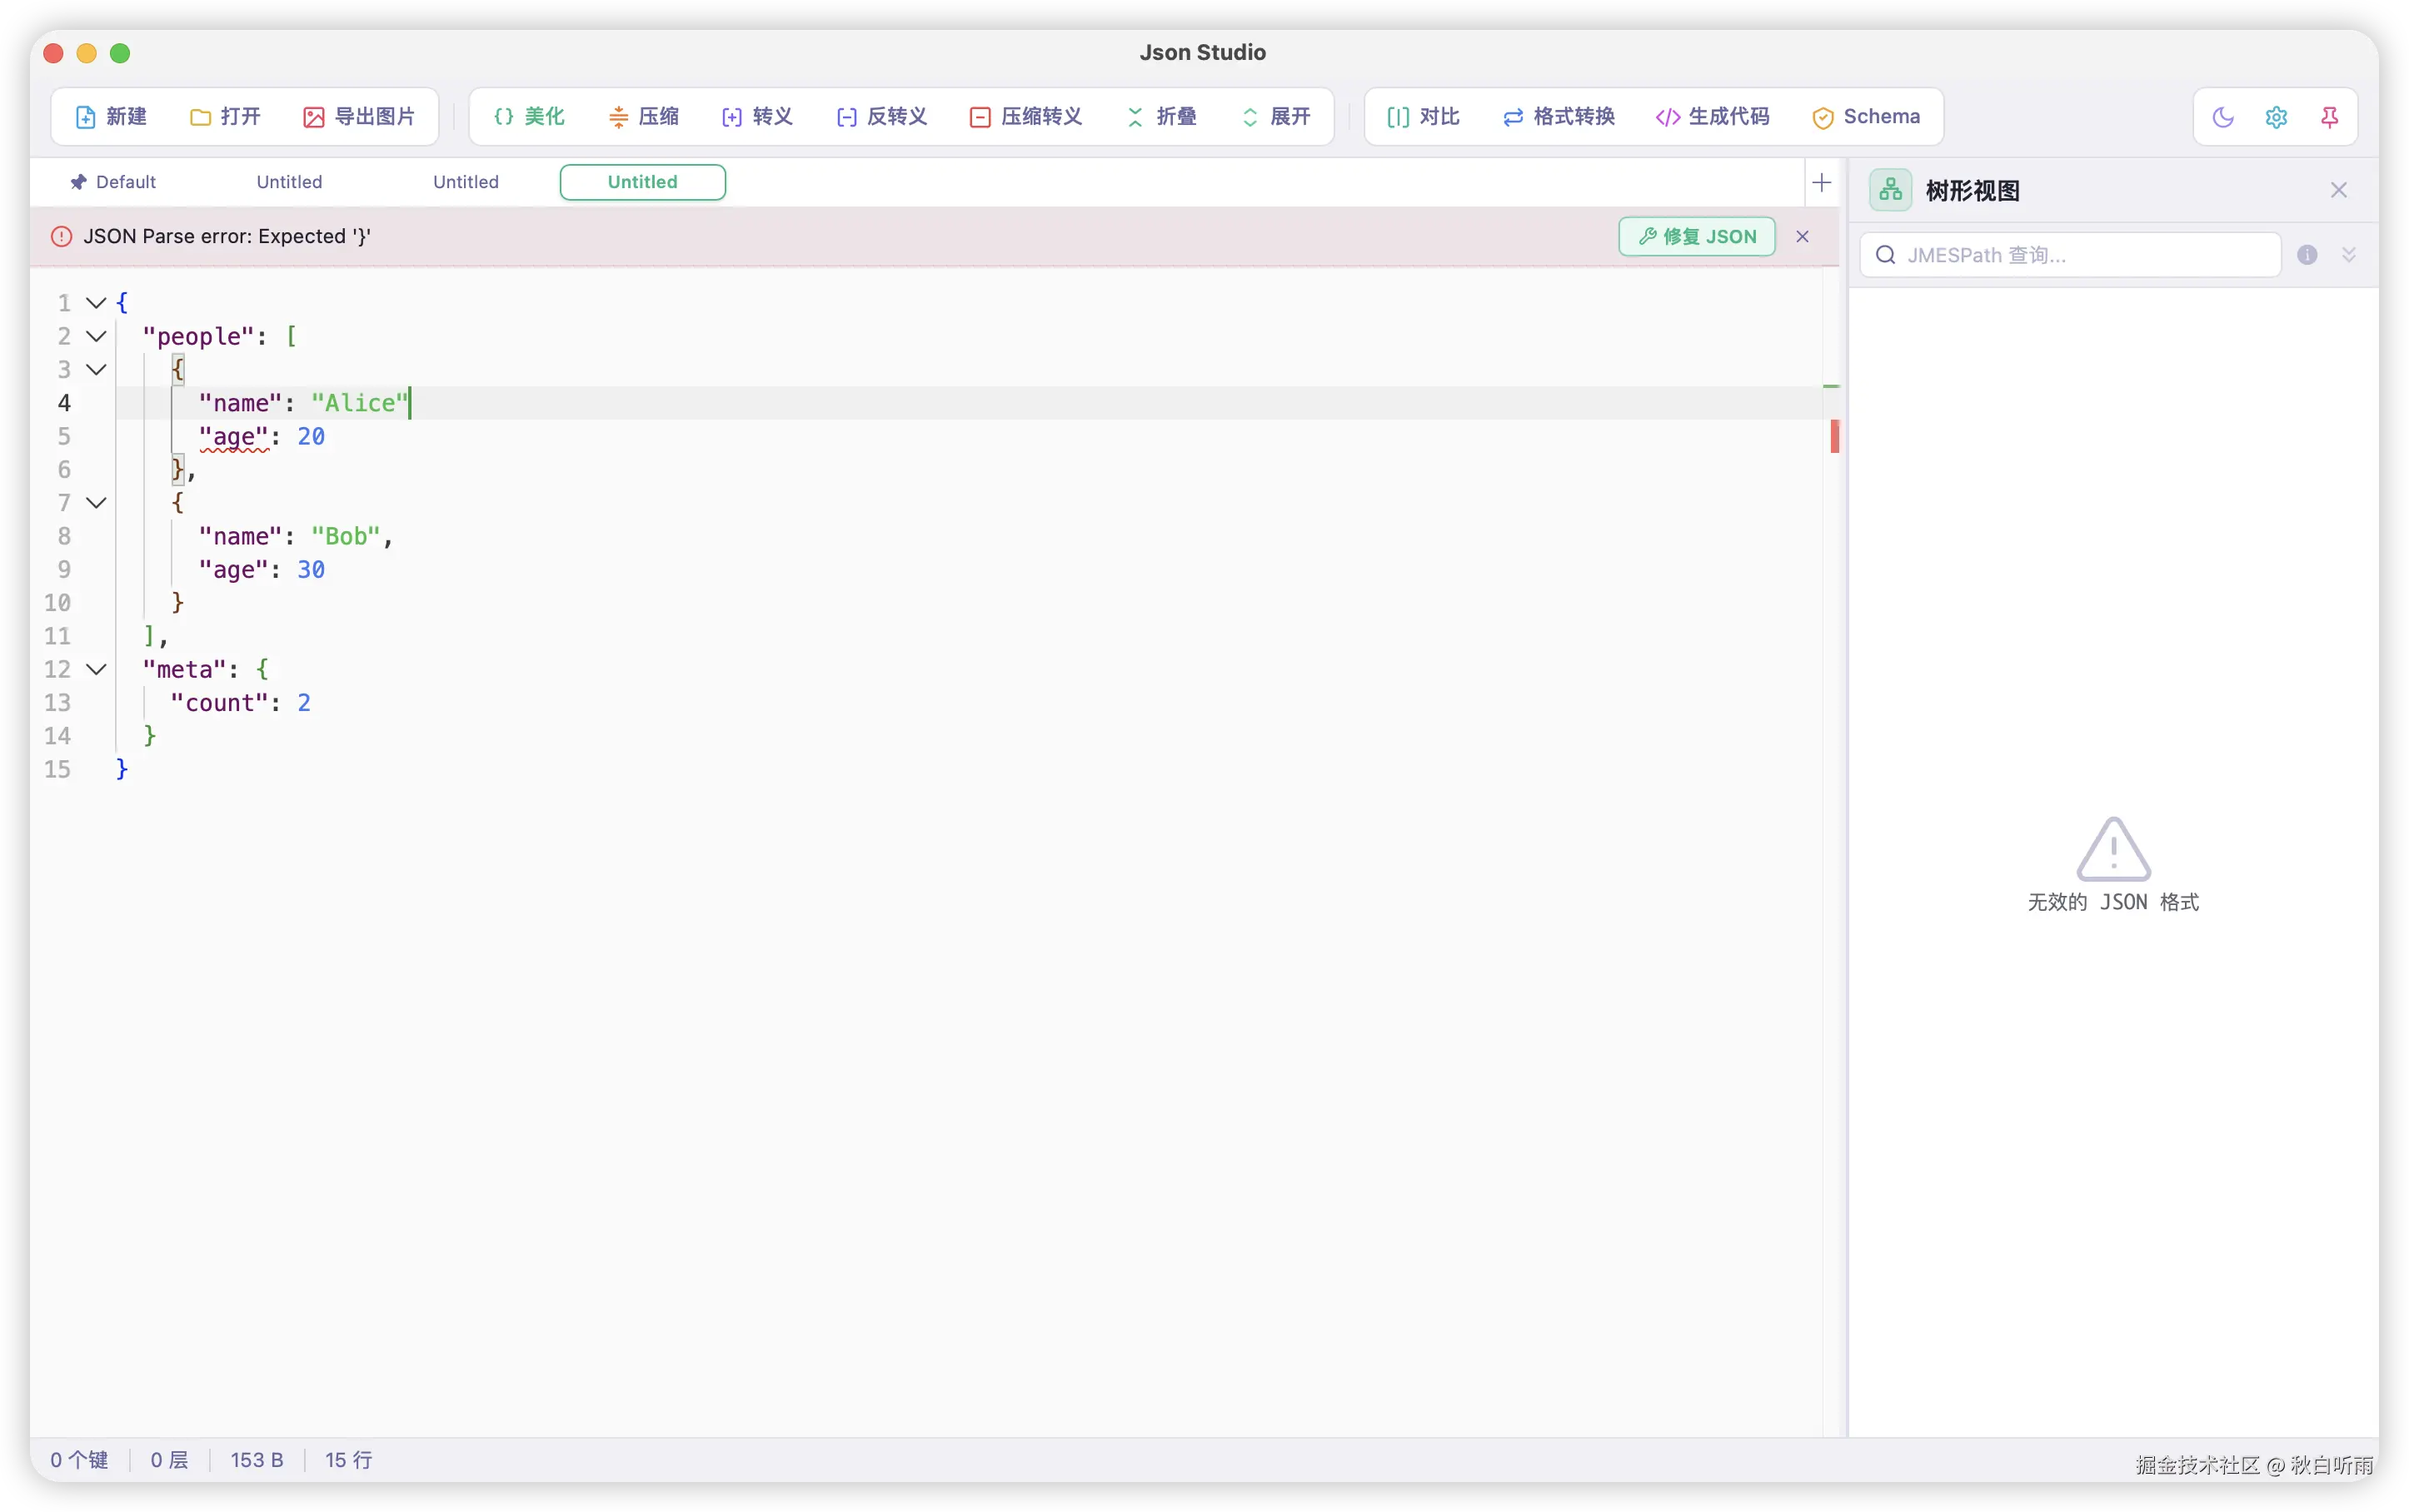Click the 15 行 line count status
The width and height of the screenshot is (2409, 1512).
[348, 1460]
